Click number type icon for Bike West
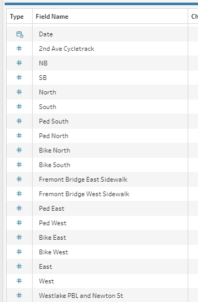 click(19, 252)
